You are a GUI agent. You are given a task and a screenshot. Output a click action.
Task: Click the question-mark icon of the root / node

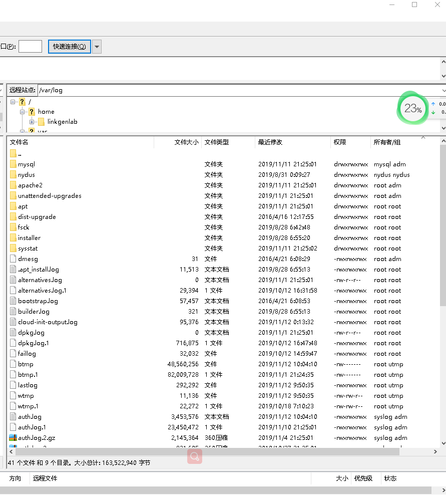(22, 102)
